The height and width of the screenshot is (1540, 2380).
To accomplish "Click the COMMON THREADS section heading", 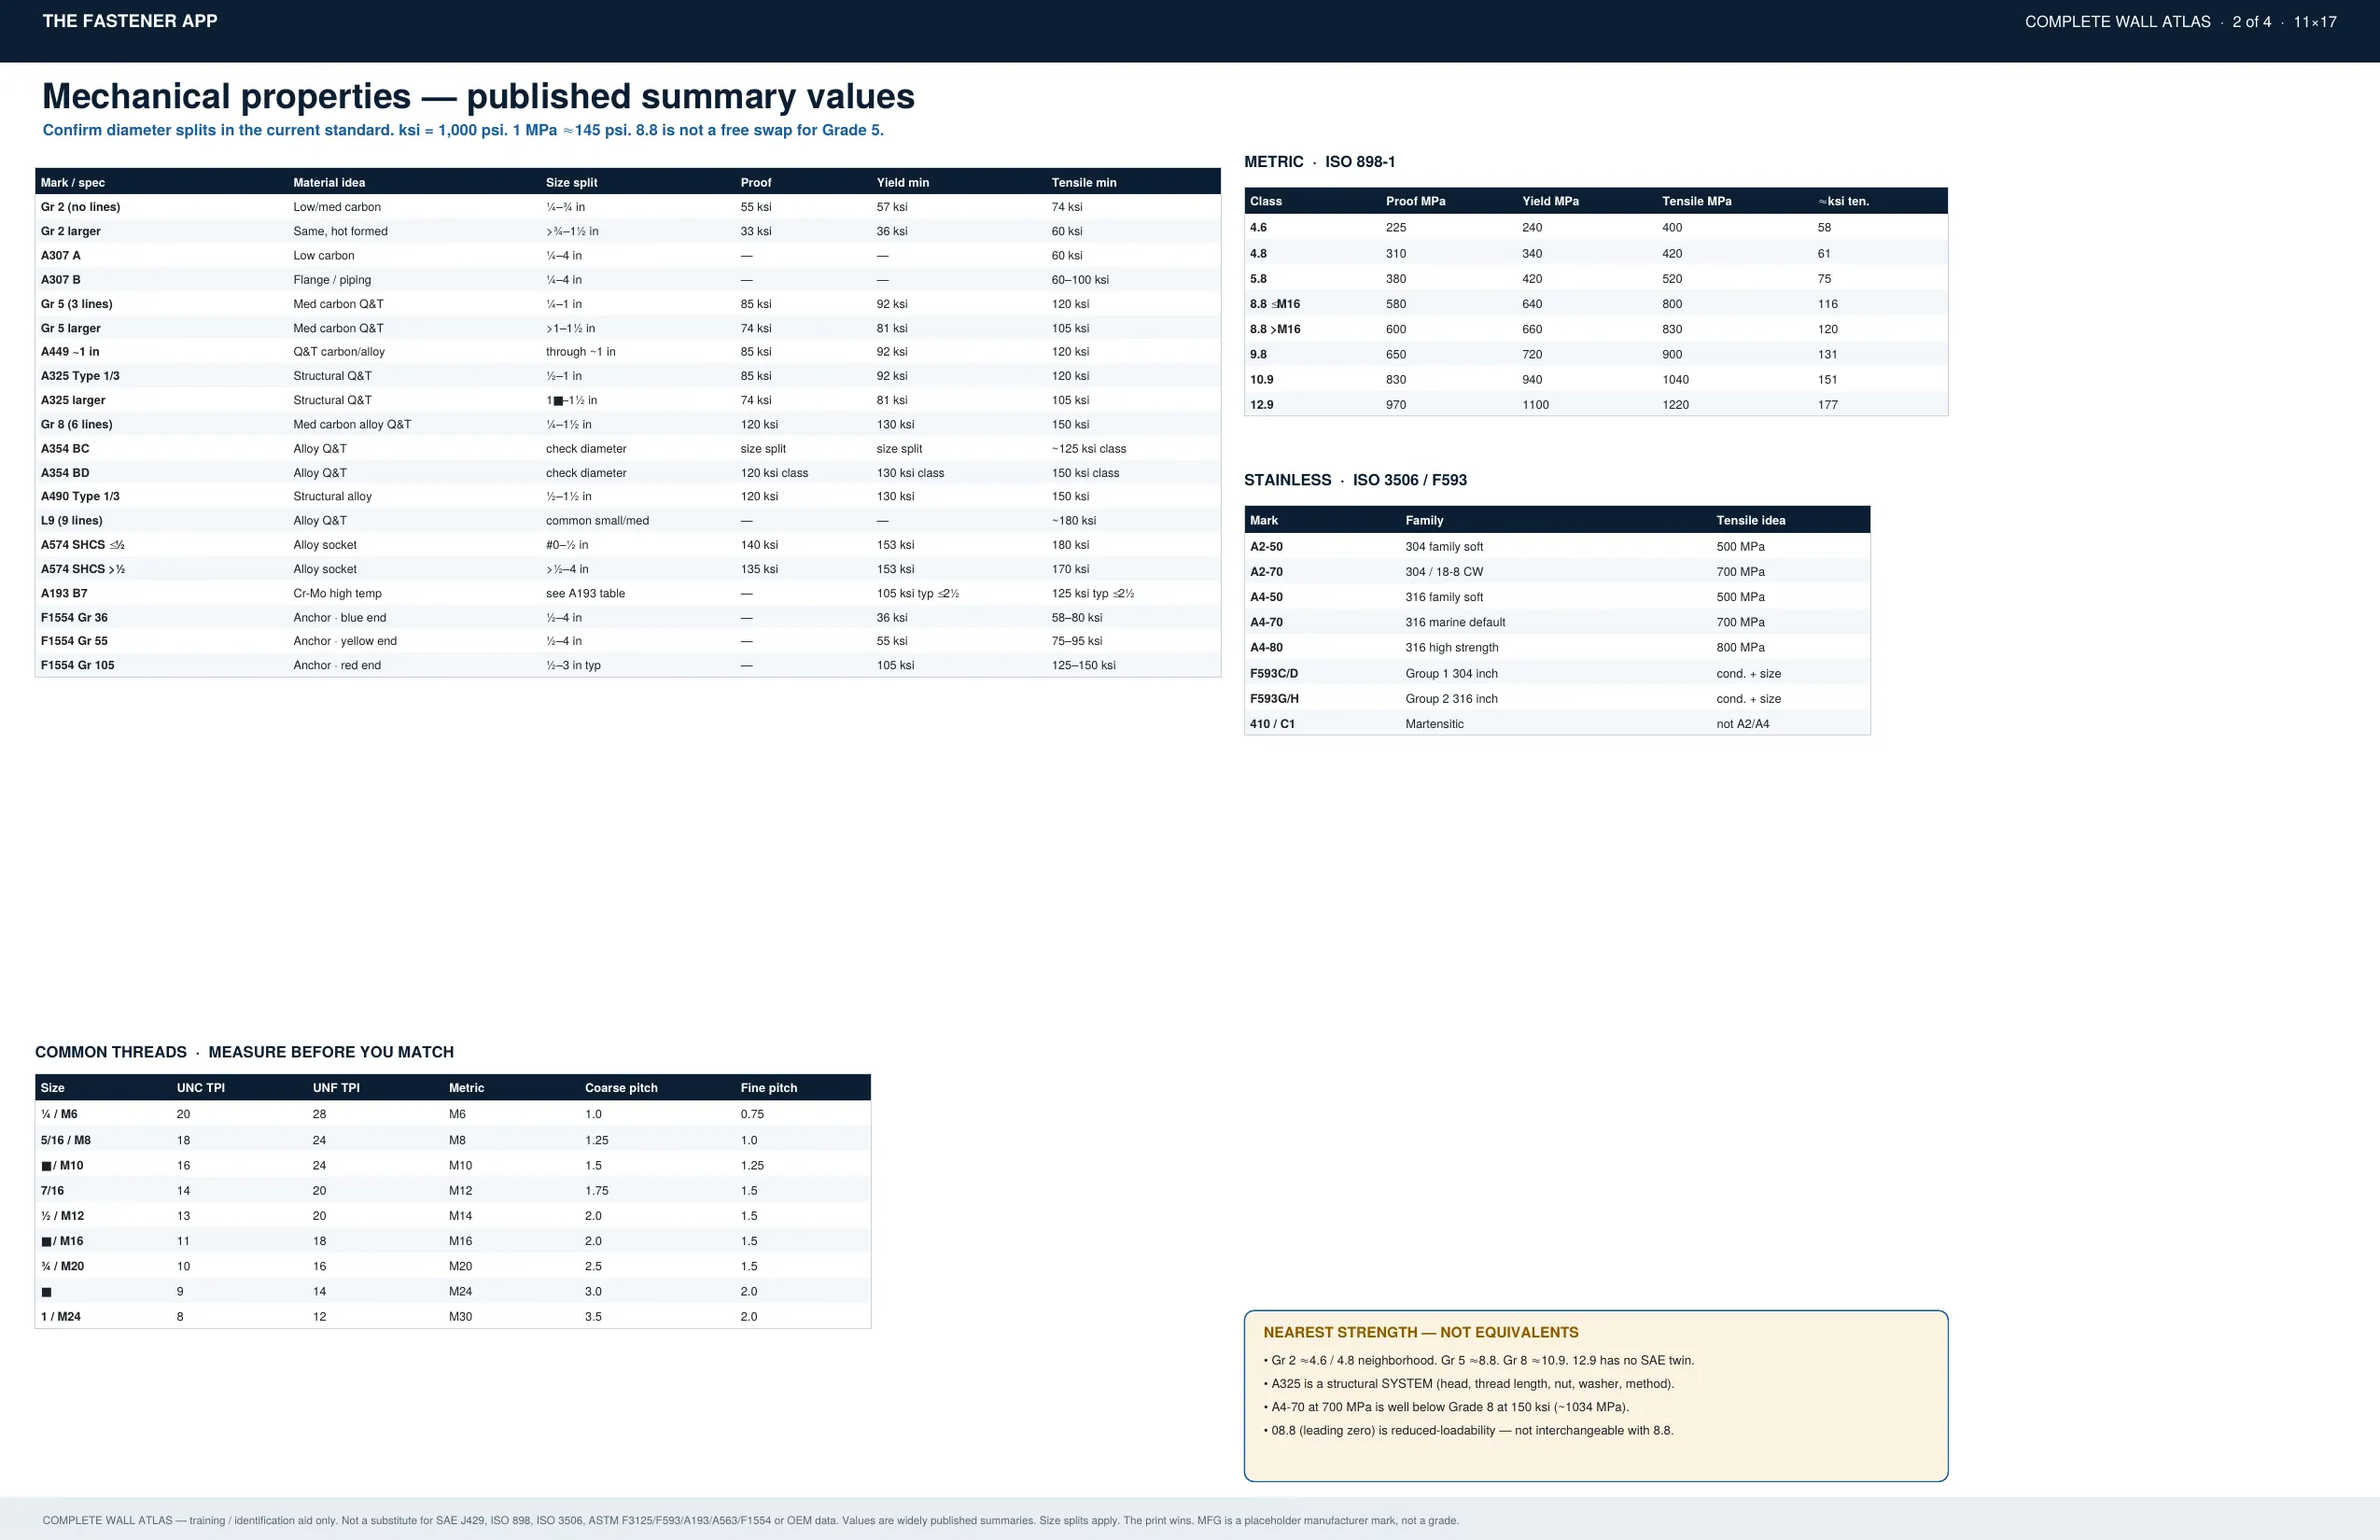I will 244,1052.
